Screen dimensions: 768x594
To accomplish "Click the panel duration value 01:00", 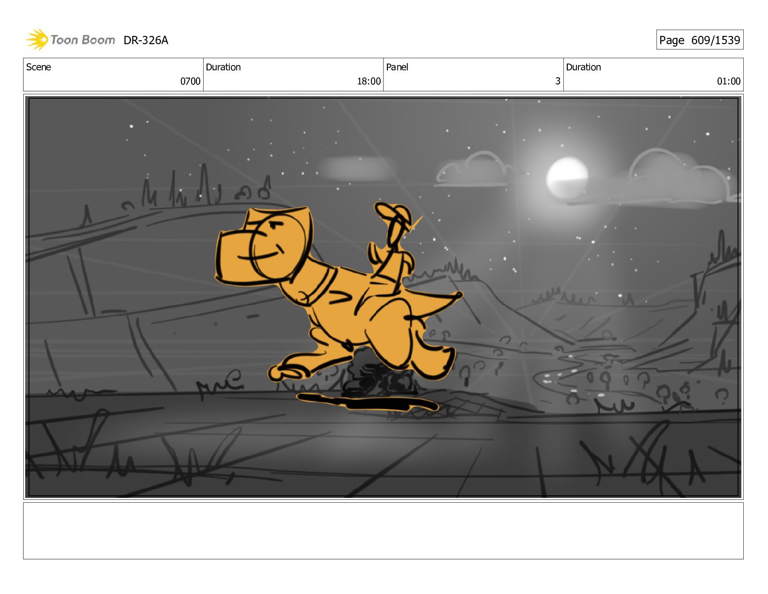I will coord(729,82).
